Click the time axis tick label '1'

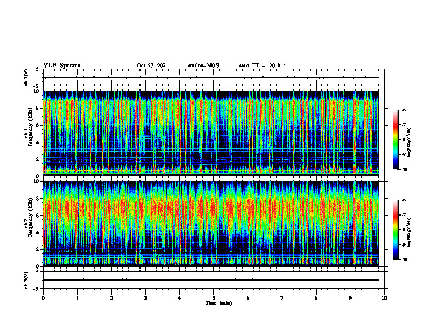click(77, 298)
